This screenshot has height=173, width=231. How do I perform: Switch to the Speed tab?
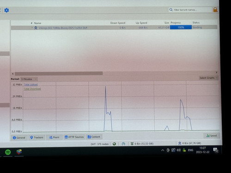point(212,136)
